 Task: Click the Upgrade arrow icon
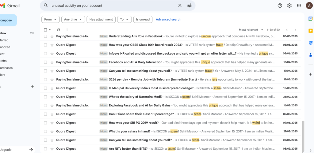pyautogui.click(x=31, y=150)
